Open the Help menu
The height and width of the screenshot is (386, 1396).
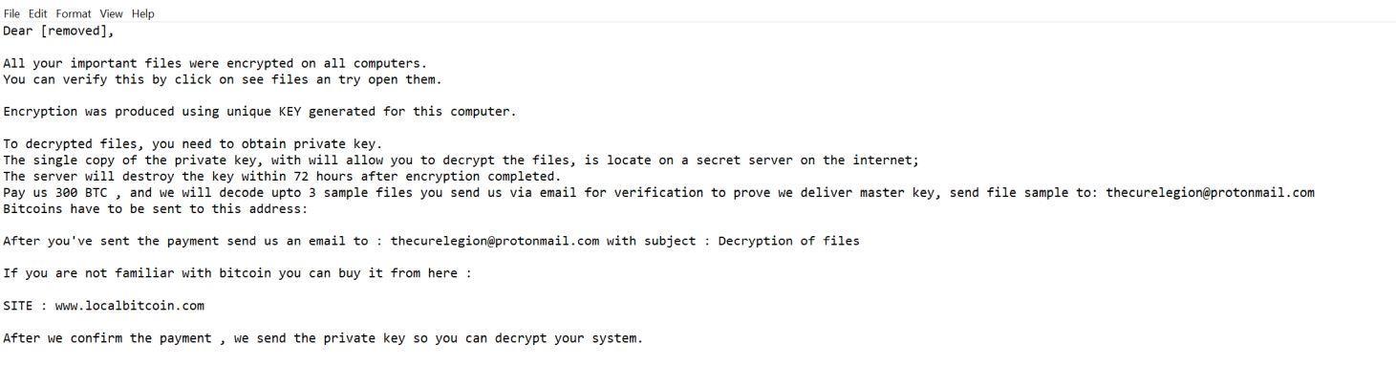coord(142,13)
